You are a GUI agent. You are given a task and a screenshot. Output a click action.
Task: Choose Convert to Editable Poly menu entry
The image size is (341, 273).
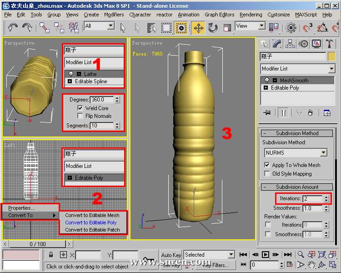point(91,222)
